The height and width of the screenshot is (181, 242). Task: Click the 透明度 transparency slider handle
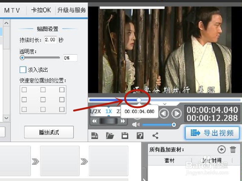22,58
